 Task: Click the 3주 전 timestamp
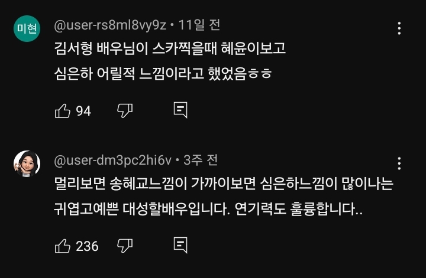coord(201,160)
